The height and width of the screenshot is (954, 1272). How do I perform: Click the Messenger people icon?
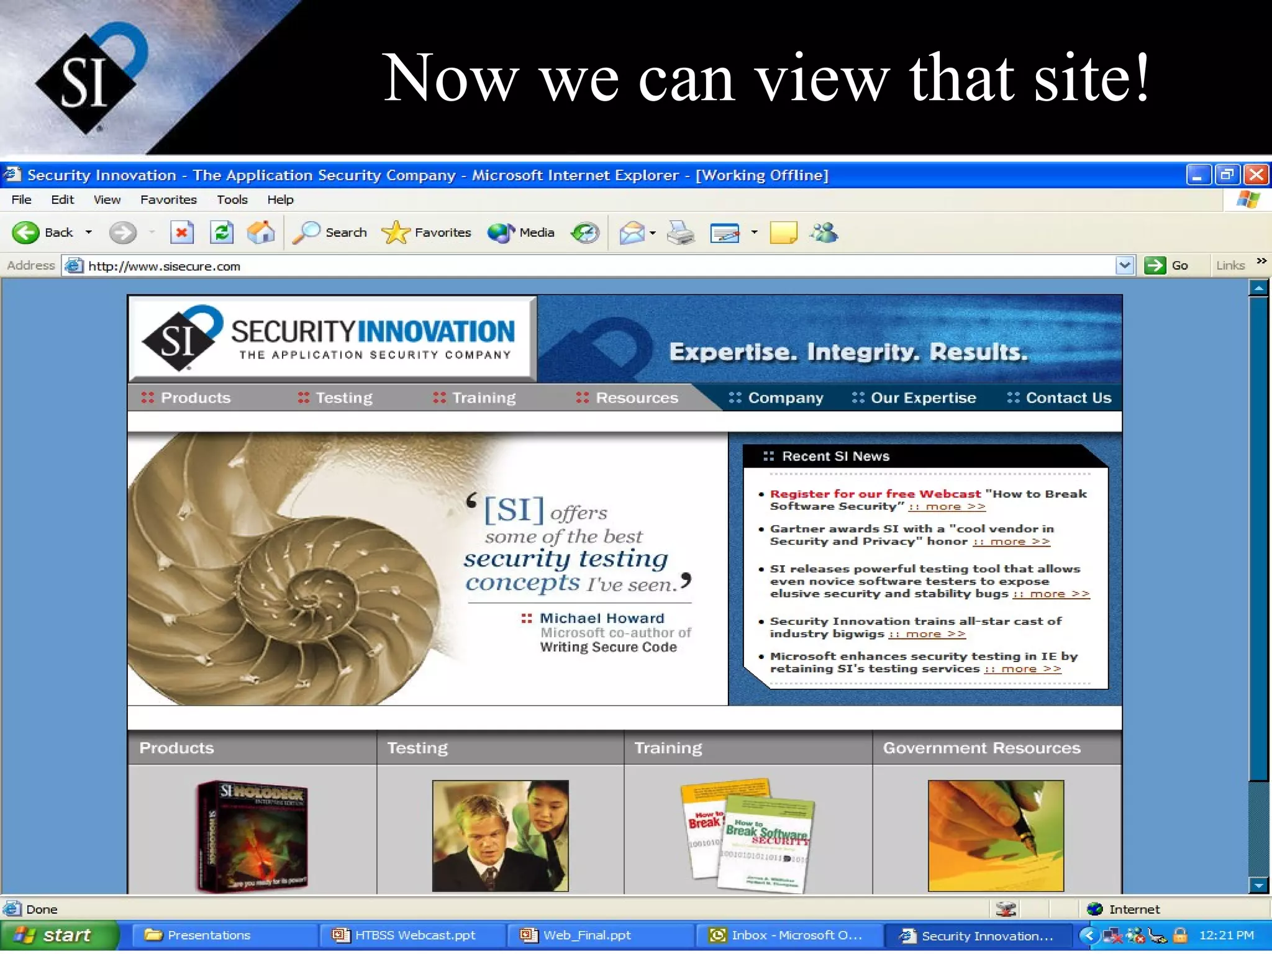point(824,232)
